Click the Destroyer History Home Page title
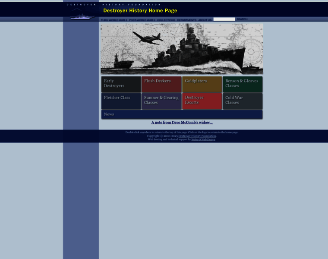The width and height of the screenshot is (328, 259). (140, 10)
